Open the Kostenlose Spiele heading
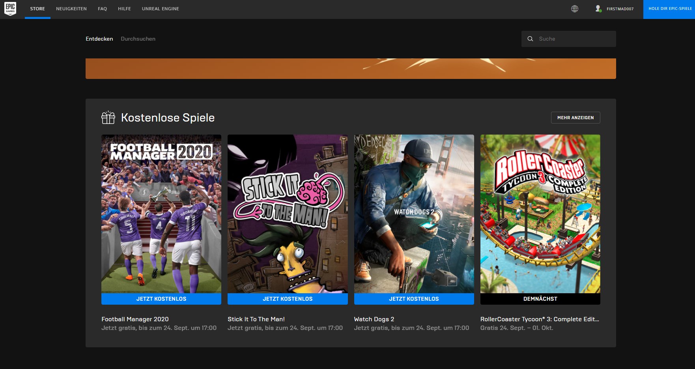 tap(168, 118)
